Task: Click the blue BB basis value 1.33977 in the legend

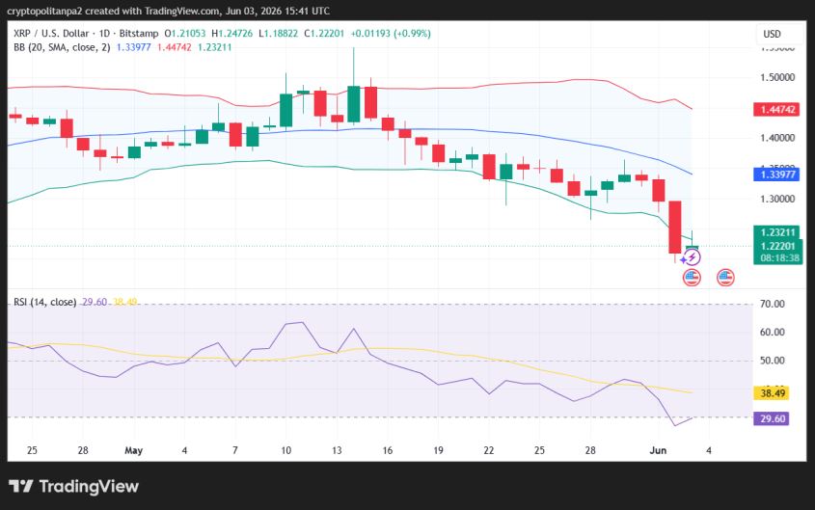Action: pos(133,47)
